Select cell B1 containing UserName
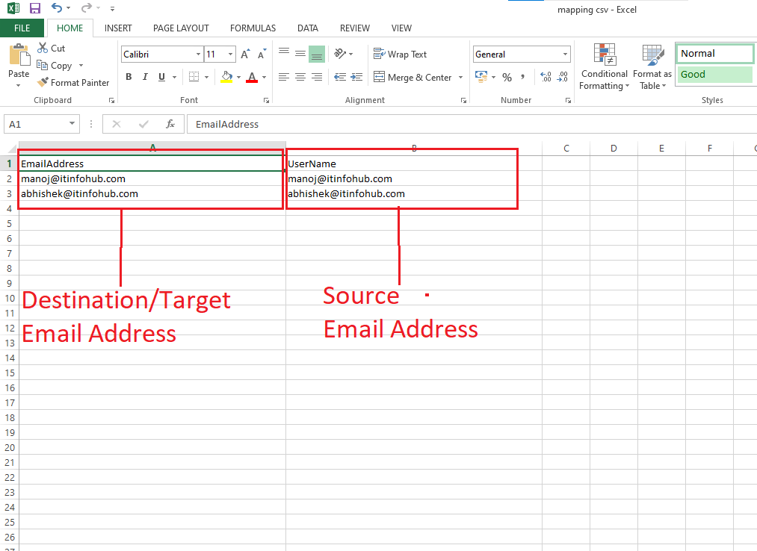 (414, 164)
